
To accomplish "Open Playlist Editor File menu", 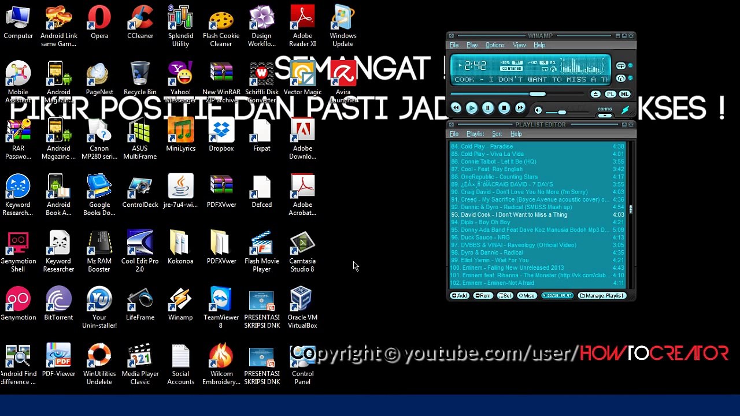I will pos(454,134).
